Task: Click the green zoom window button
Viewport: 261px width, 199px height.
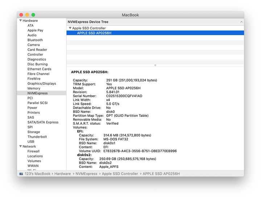Action: tap(33, 15)
